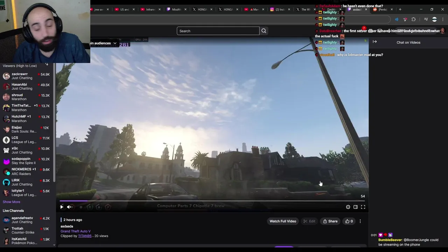Screen dimensions: 448x252
Task: Play the clip video
Action: pyautogui.click(x=62, y=207)
